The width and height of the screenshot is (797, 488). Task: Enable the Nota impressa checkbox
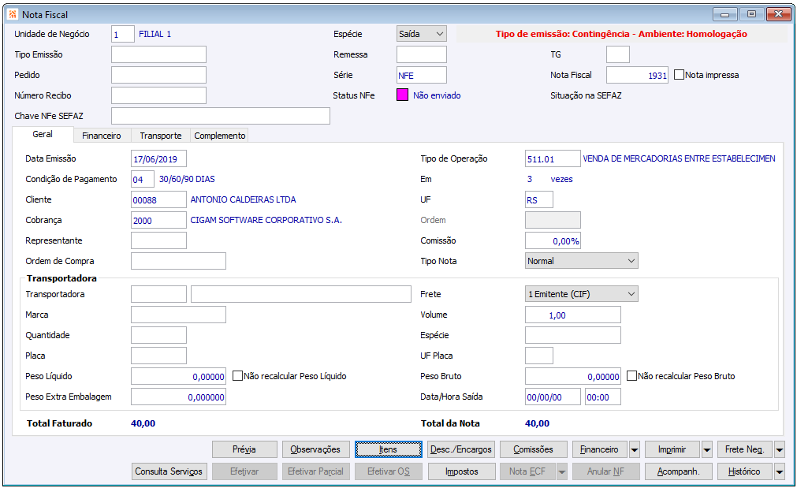click(x=679, y=75)
